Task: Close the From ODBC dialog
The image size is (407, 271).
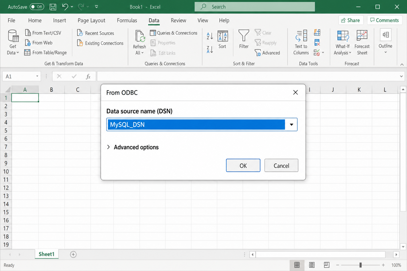Action: 295,92
